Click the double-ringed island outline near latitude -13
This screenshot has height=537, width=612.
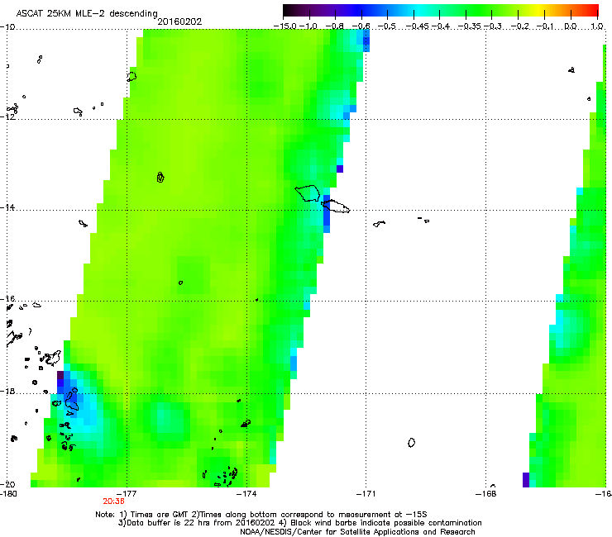[160, 177]
